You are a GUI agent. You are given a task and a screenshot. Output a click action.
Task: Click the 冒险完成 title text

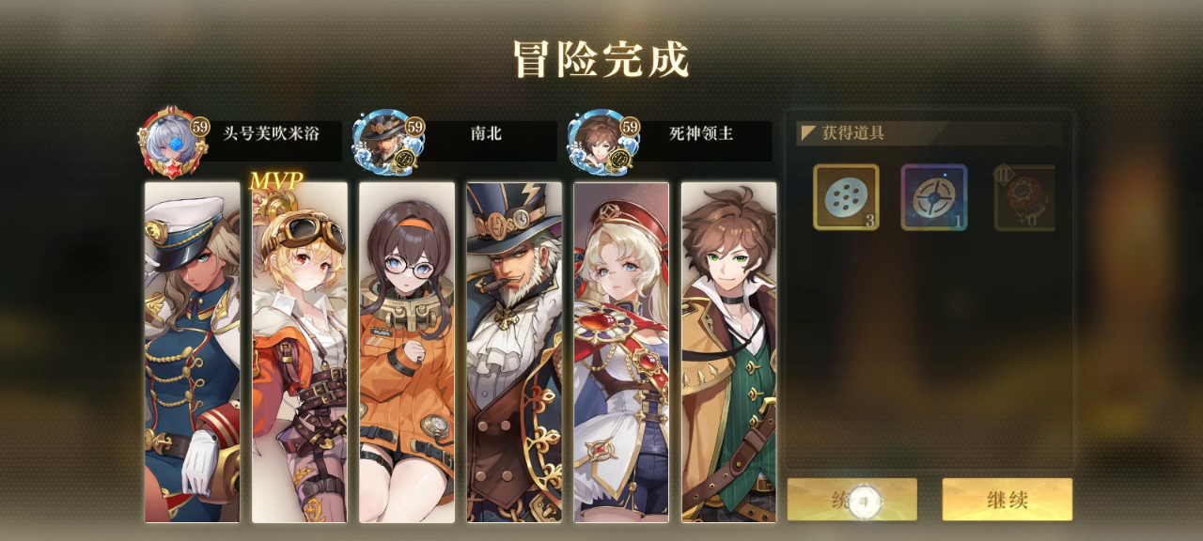tap(601, 59)
